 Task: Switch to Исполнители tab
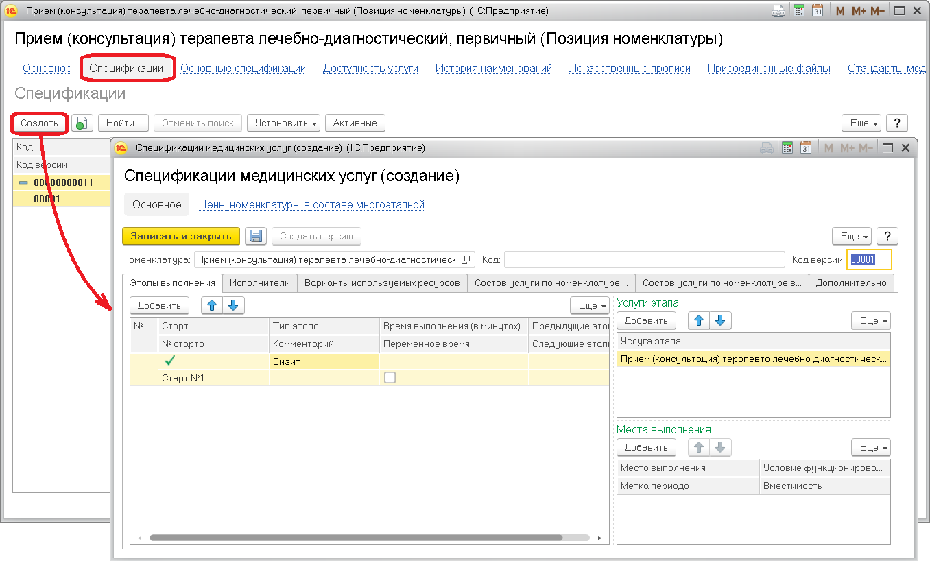pyautogui.click(x=260, y=283)
